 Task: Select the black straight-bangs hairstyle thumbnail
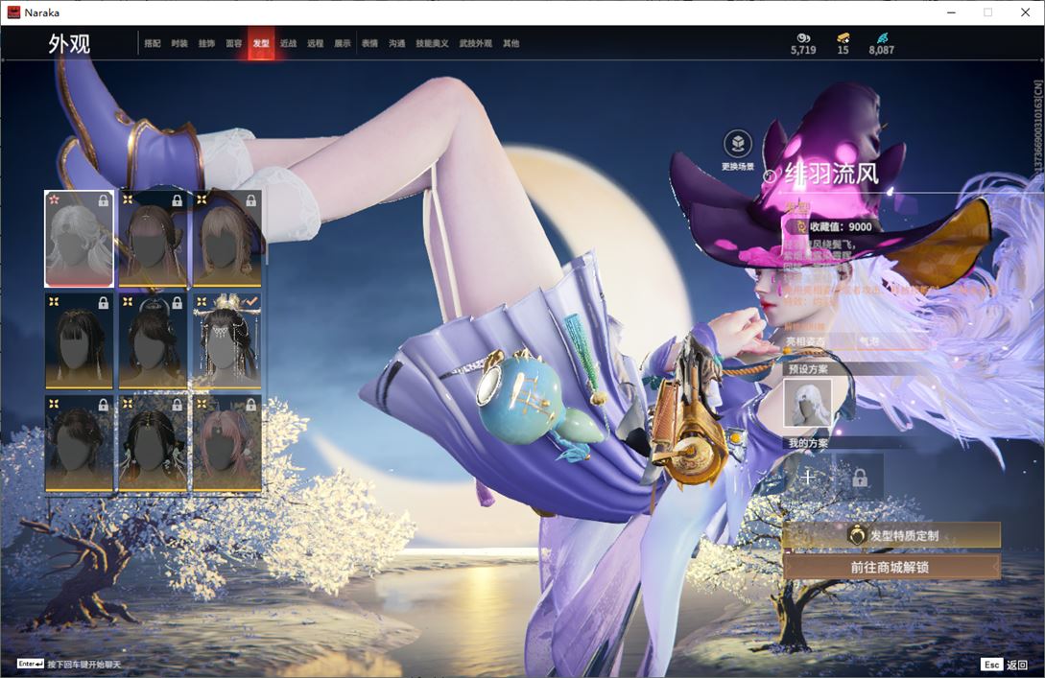[x=79, y=341]
